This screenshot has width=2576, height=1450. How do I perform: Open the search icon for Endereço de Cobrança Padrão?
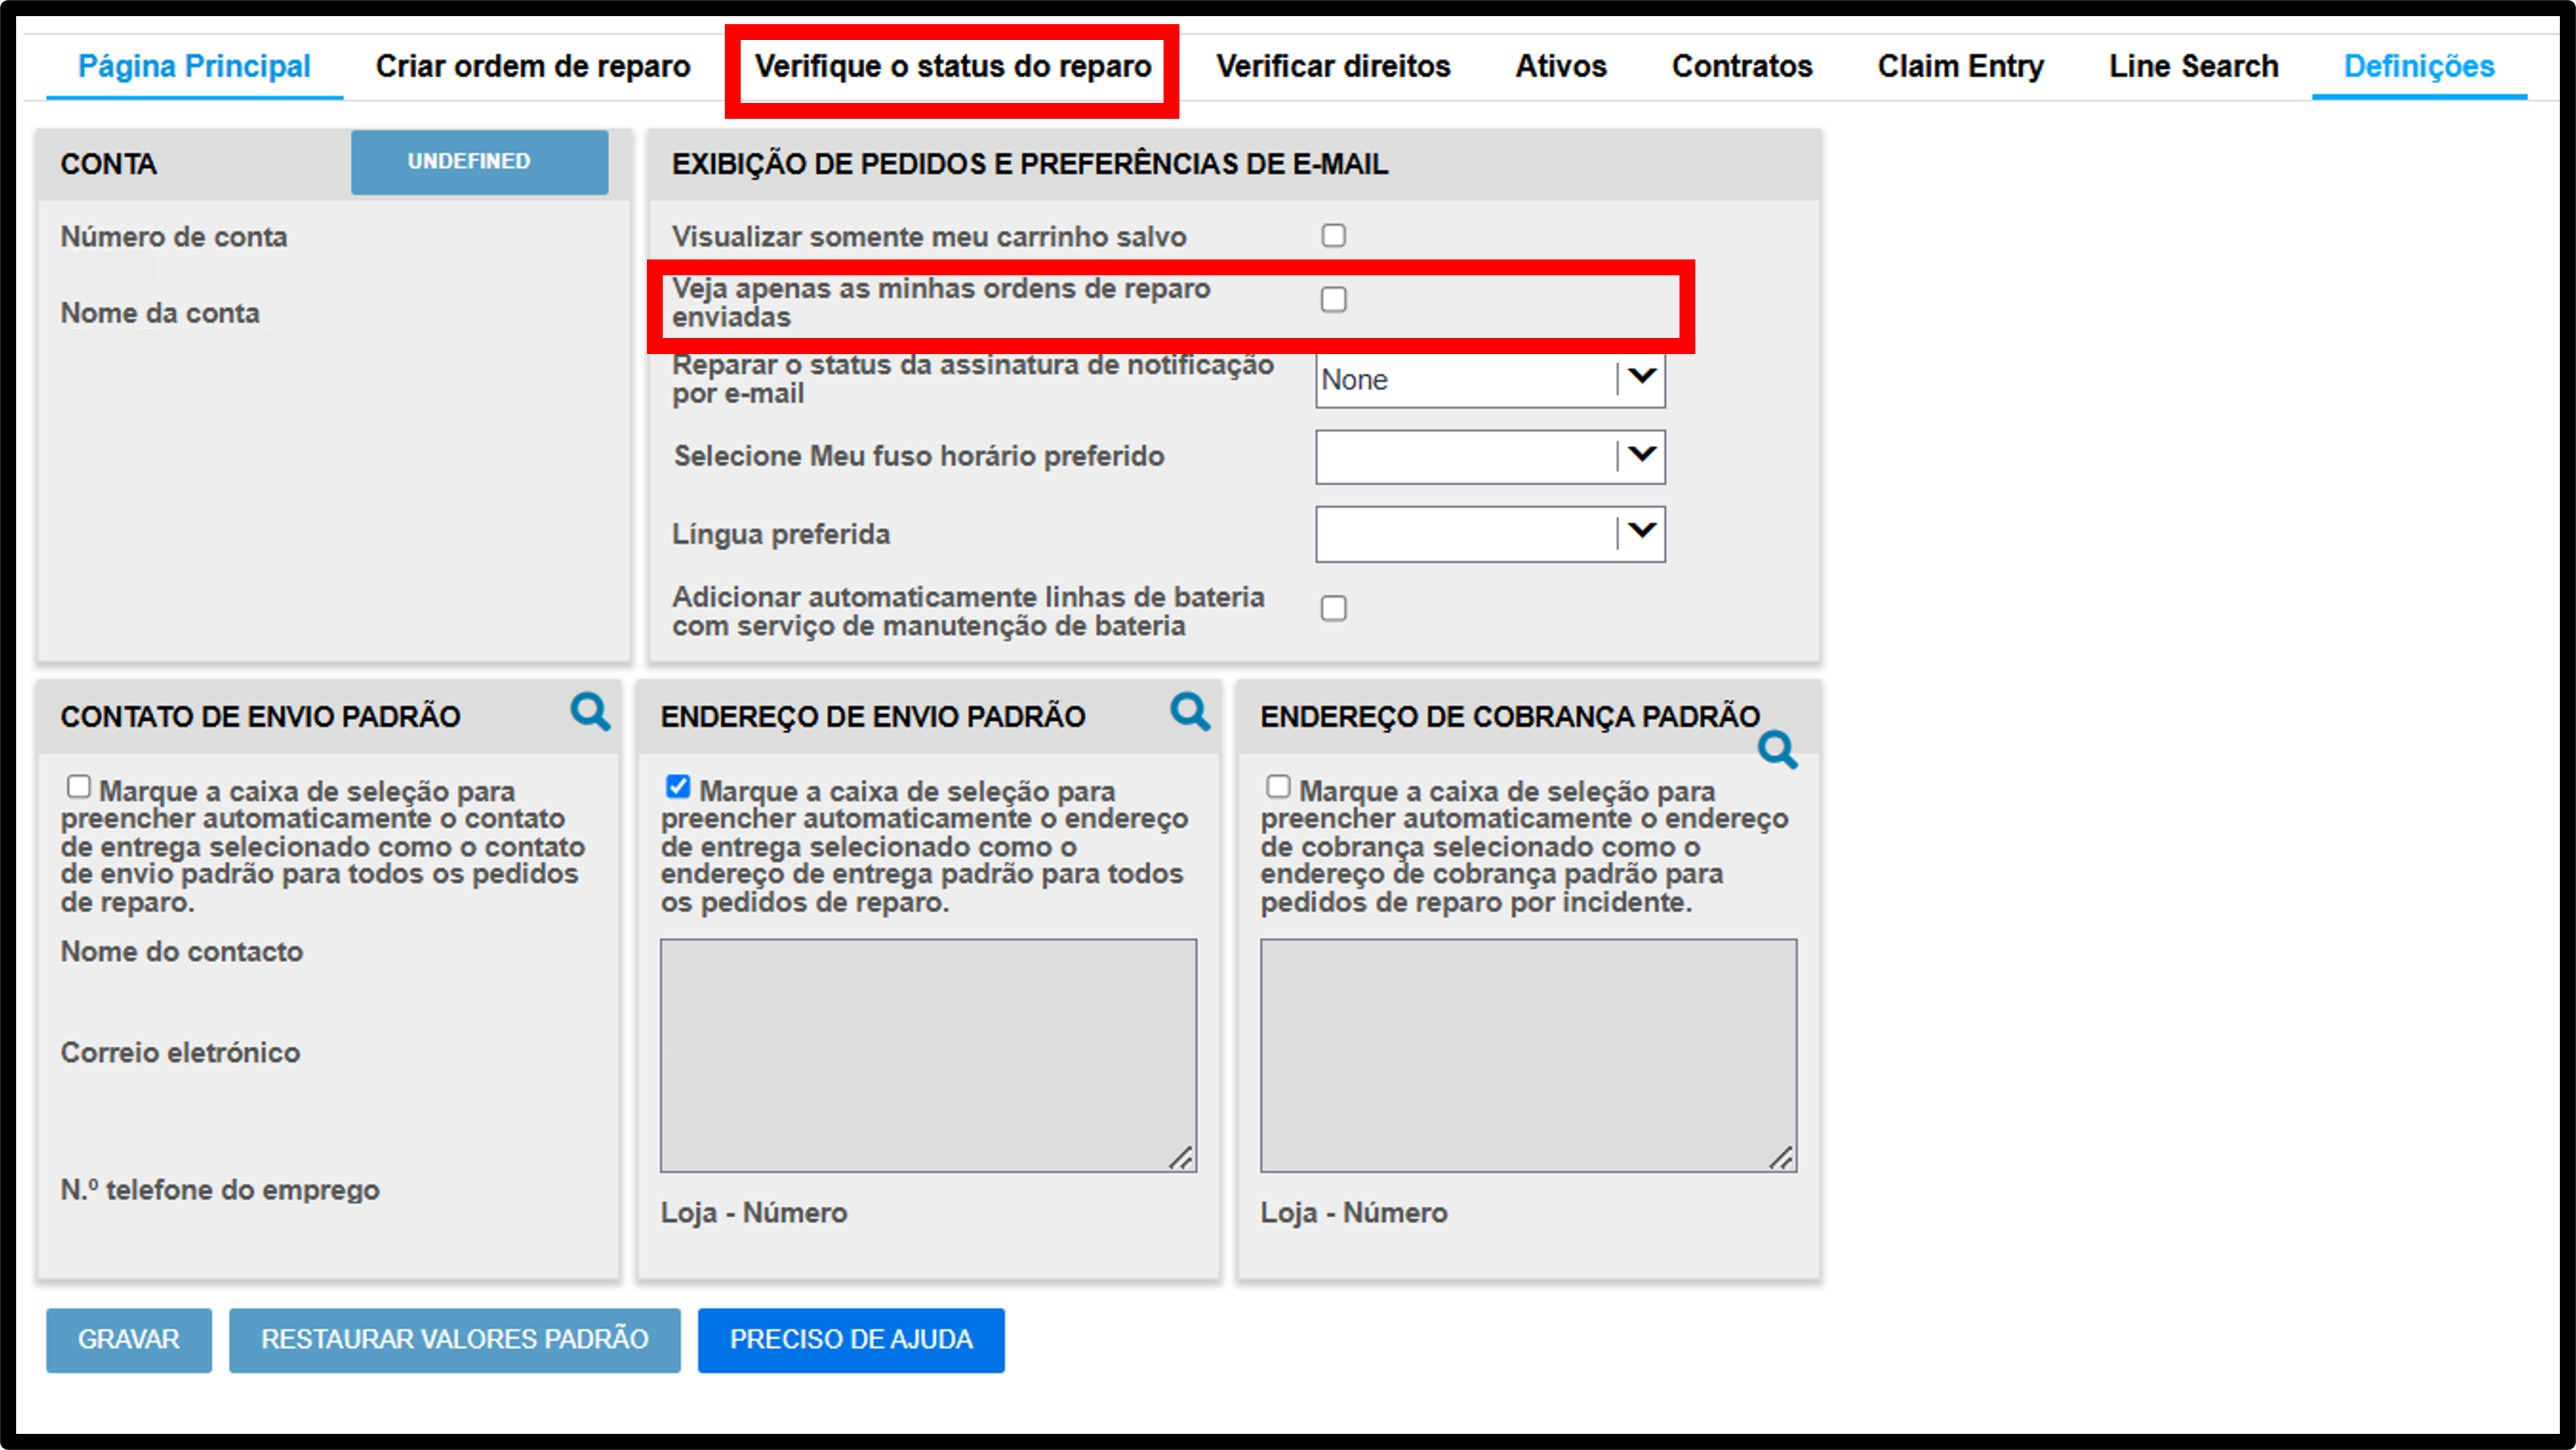[x=1778, y=750]
